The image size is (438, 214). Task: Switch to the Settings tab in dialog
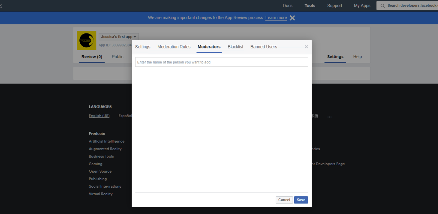143,47
